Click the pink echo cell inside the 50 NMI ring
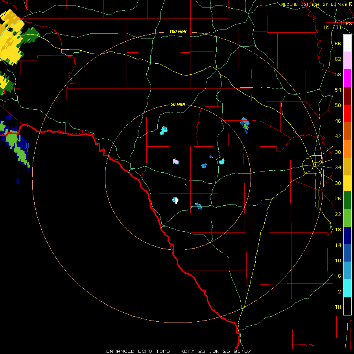Viewport: 354px width, 354px height. click(x=176, y=161)
